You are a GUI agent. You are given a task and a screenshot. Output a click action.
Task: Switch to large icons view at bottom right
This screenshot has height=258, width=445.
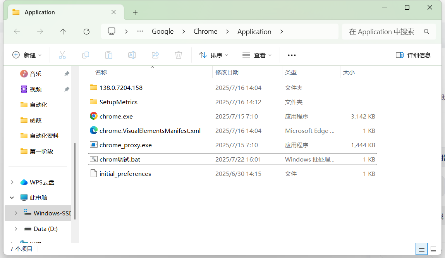pos(433,249)
